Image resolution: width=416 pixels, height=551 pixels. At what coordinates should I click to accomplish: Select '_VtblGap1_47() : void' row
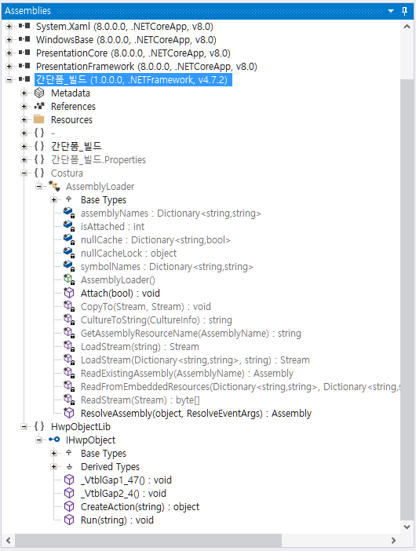coord(126,480)
